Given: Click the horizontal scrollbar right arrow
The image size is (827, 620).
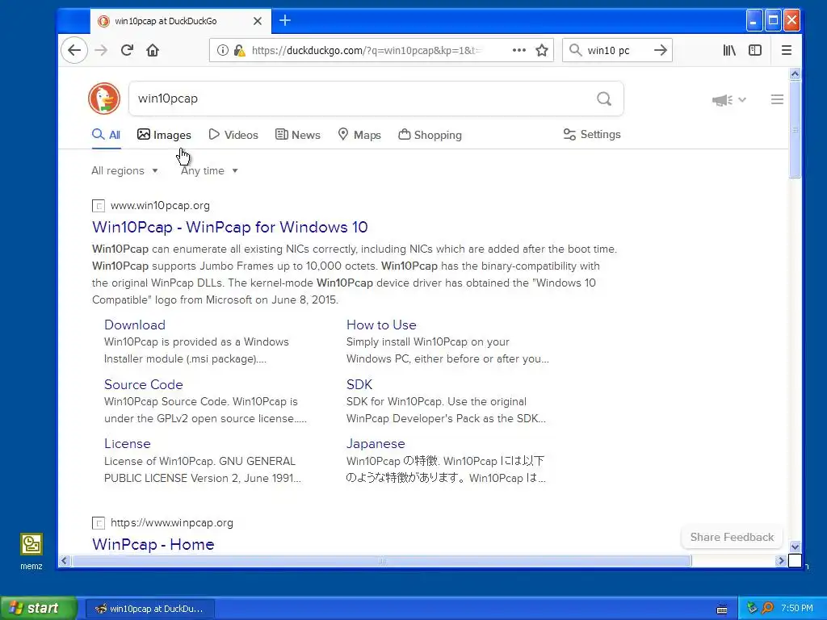Looking at the screenshot, I should click(781, 561).
